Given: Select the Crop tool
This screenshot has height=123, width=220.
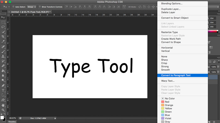Looking at the screenshot, I should point(3,37).
